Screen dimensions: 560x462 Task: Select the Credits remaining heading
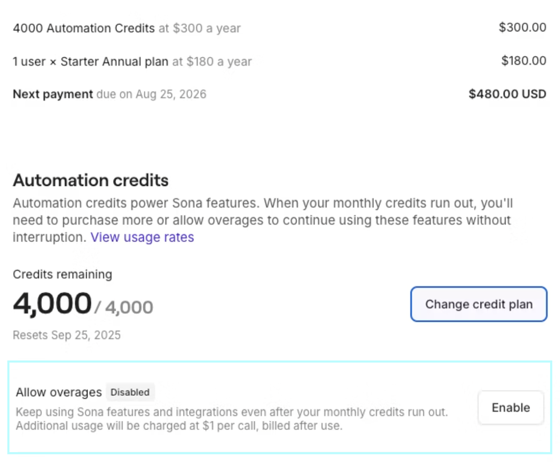[x=62, y=275]
